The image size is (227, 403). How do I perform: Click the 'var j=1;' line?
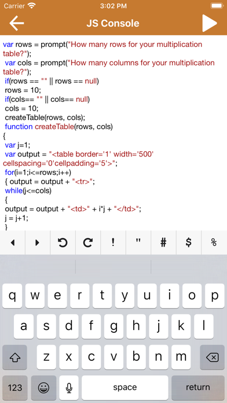click(17, 145)
